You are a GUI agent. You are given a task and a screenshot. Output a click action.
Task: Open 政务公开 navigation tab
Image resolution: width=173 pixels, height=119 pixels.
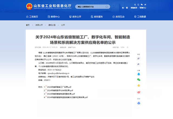click(x=75, y=17)
